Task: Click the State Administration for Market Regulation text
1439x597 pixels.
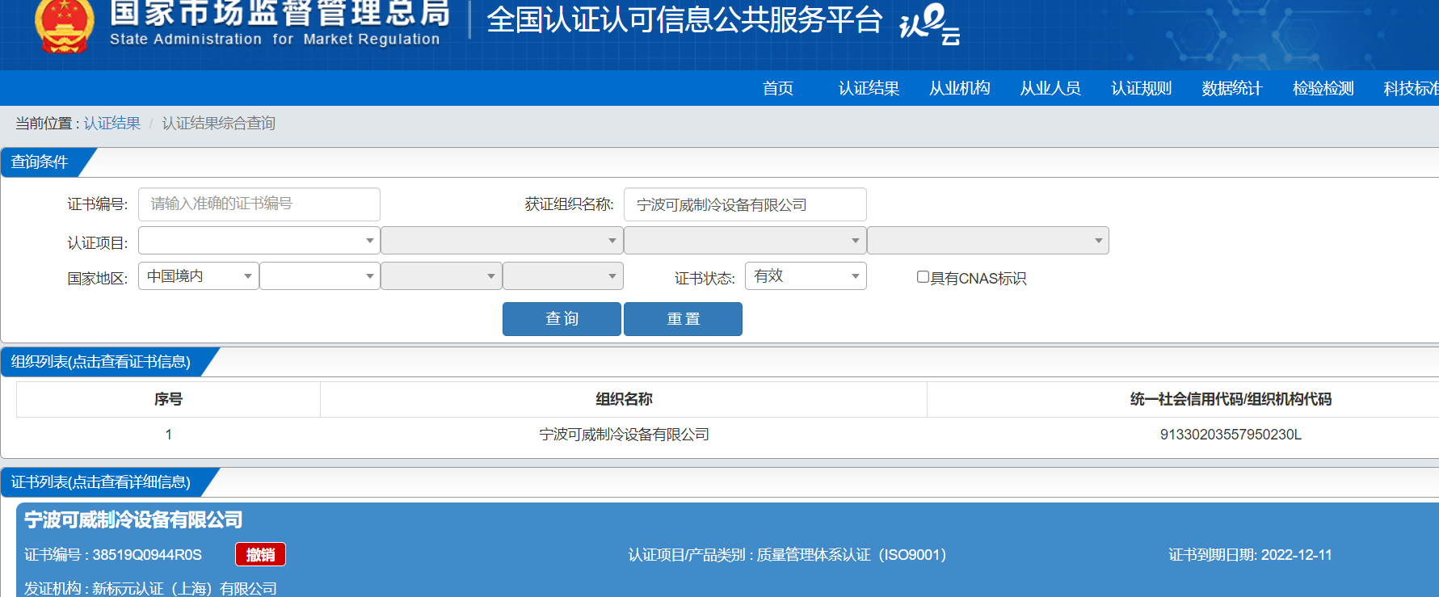Action: click(x=275, y=39)
